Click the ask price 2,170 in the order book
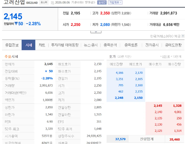 139,73
